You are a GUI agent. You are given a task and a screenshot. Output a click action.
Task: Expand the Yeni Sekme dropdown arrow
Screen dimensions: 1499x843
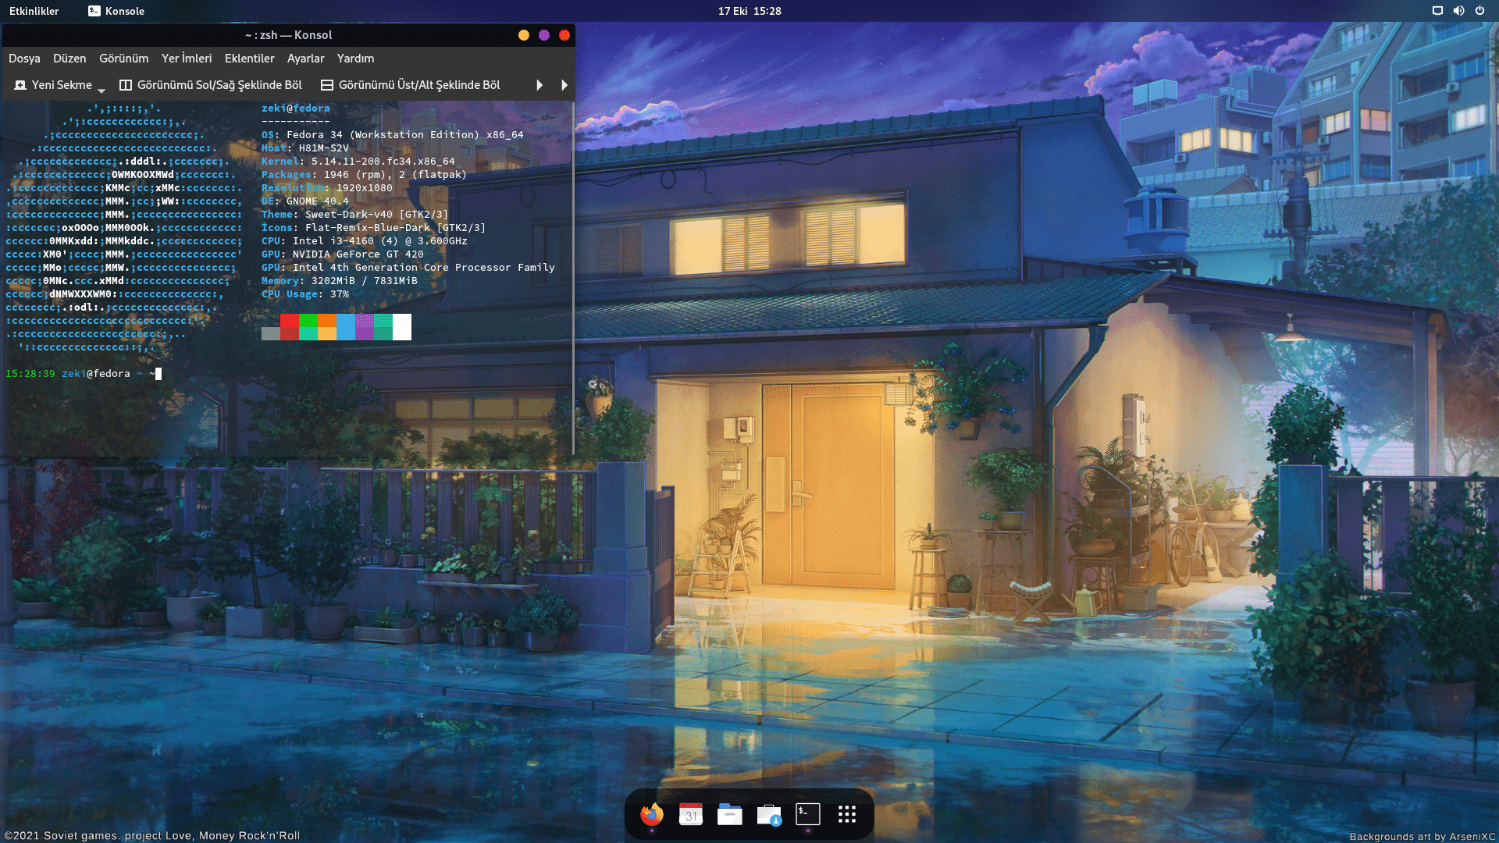click(101, 91)
